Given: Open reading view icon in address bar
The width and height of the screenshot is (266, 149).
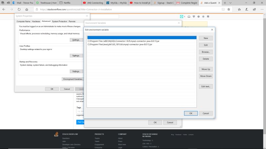Looking at the screenshot, I should (223, 10).
